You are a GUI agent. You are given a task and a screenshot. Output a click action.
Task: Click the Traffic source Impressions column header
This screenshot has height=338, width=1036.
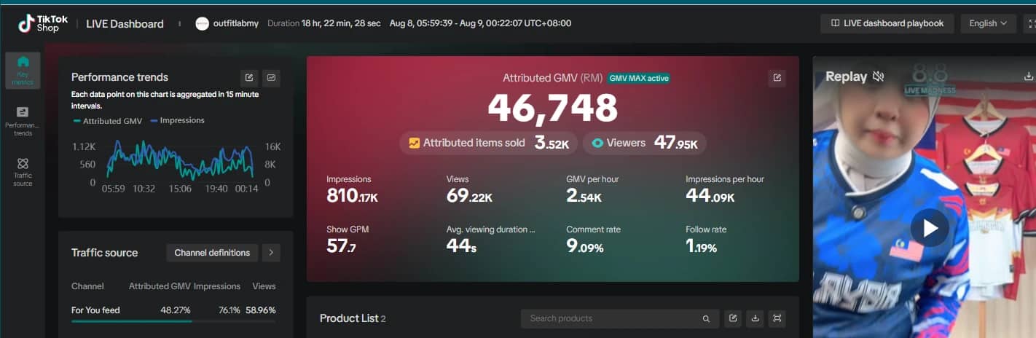(x=217, y=286)
